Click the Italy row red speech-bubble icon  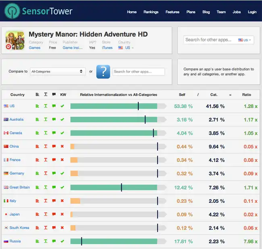click(x=54, y=201)
